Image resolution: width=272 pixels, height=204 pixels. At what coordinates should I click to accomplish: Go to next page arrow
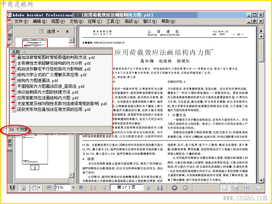(149, 188)
